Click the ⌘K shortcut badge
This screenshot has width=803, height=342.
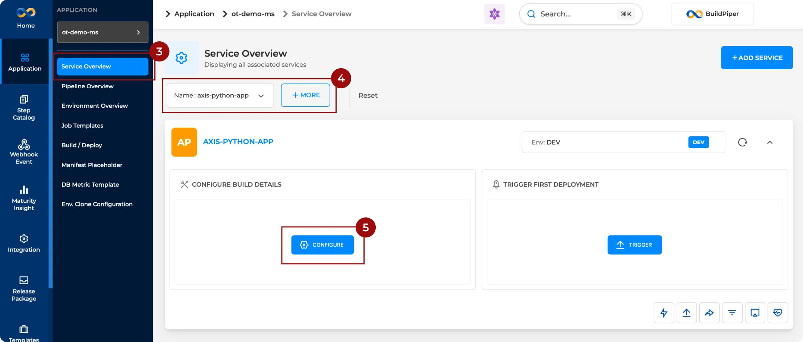point(626,14)
